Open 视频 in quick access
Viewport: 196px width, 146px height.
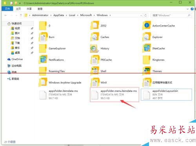coord(16,28)
